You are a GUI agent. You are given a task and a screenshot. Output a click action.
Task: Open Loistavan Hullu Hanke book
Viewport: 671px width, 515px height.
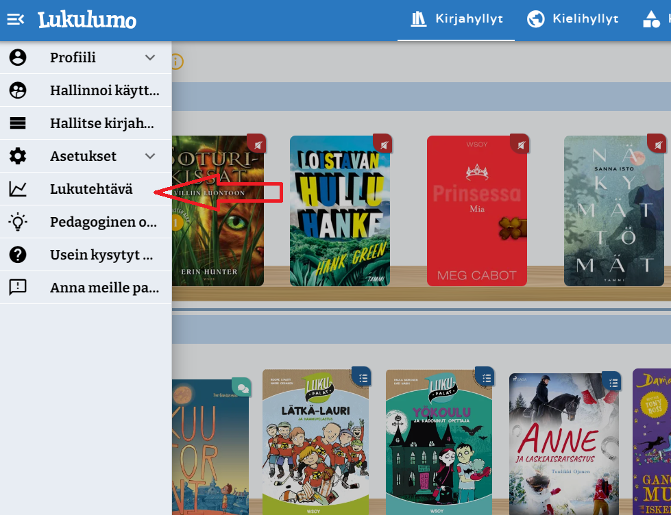click(x=340, y=211)
